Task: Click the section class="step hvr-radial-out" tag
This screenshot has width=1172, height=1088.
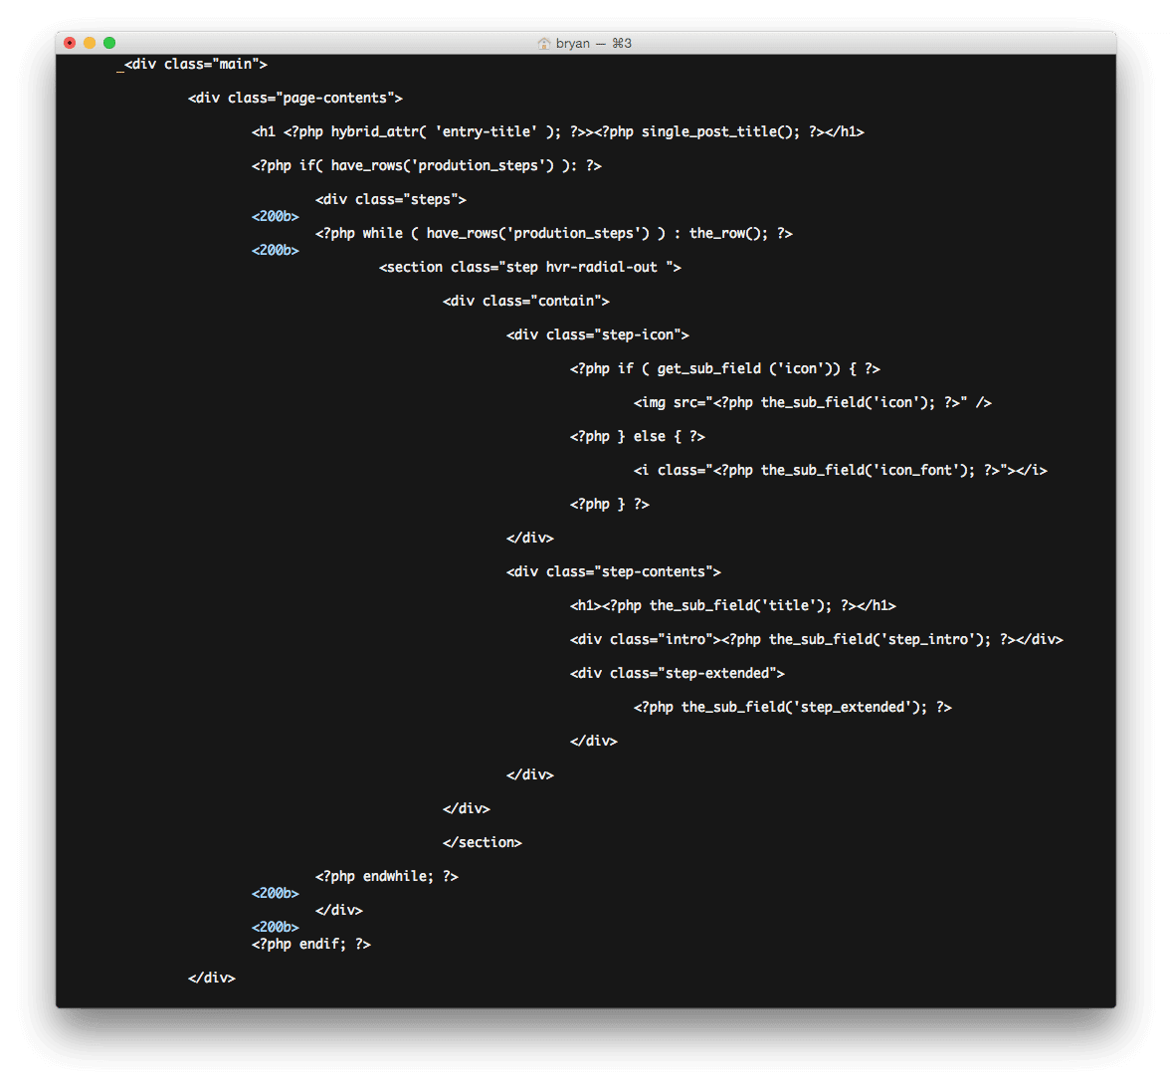Action: click(529, 267)
